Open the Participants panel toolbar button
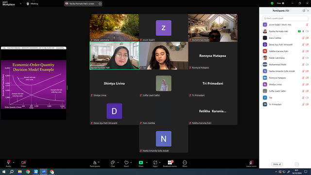311x175 pixels. tap(95, 163)
